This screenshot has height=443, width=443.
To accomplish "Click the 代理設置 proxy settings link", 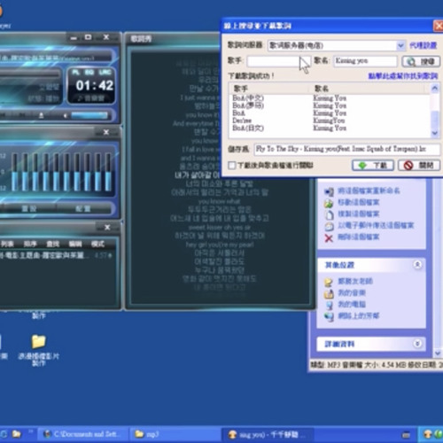I will click(x=423, y=45).
